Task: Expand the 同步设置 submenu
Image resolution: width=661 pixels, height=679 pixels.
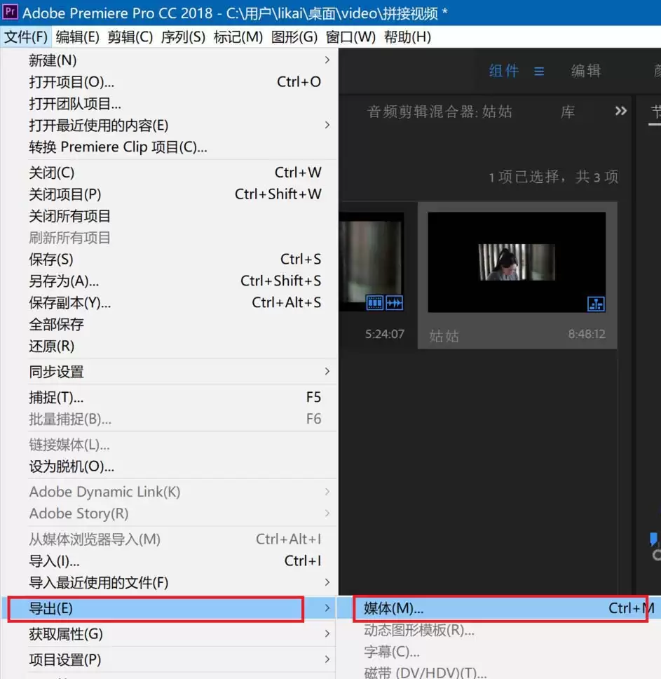Action: 170,372
